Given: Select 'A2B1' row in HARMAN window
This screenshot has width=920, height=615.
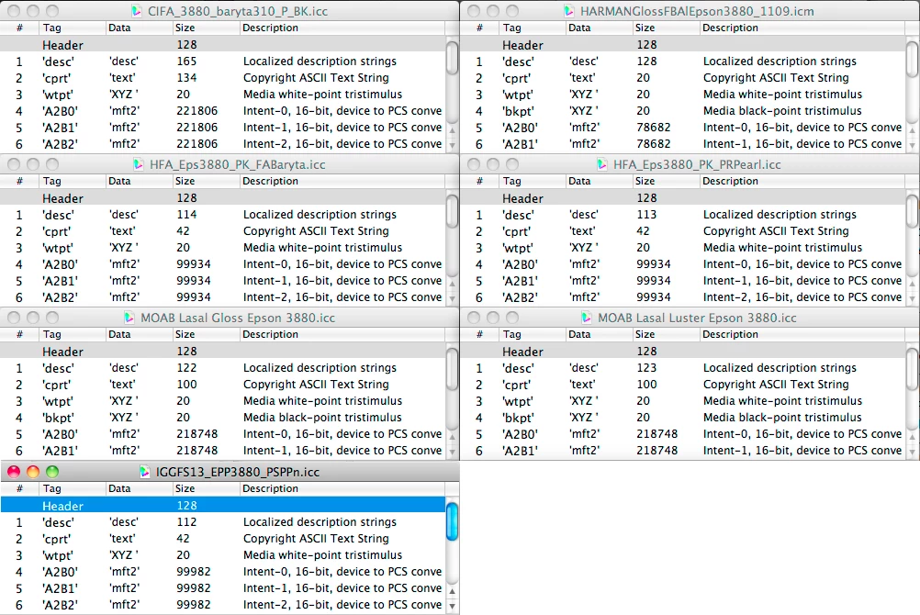Looking at the screenshot, I should click(x=683, y=144).
